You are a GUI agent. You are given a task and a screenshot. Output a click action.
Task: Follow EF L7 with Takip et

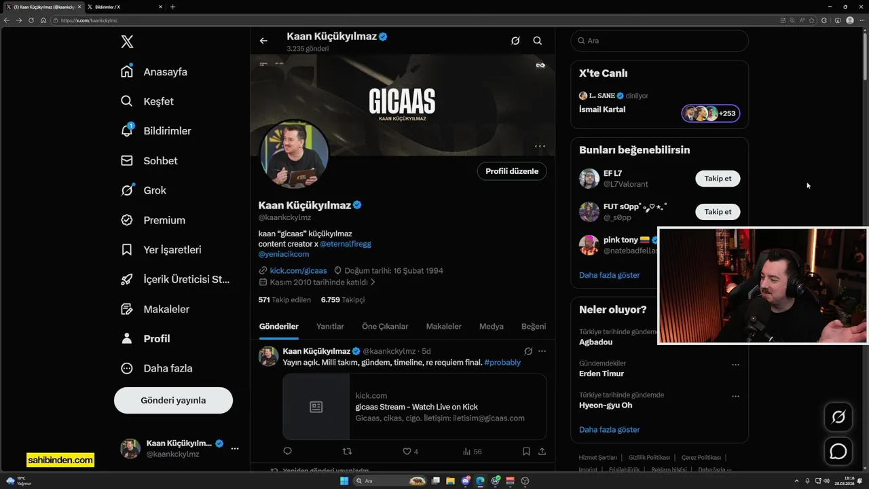(718, 179)
